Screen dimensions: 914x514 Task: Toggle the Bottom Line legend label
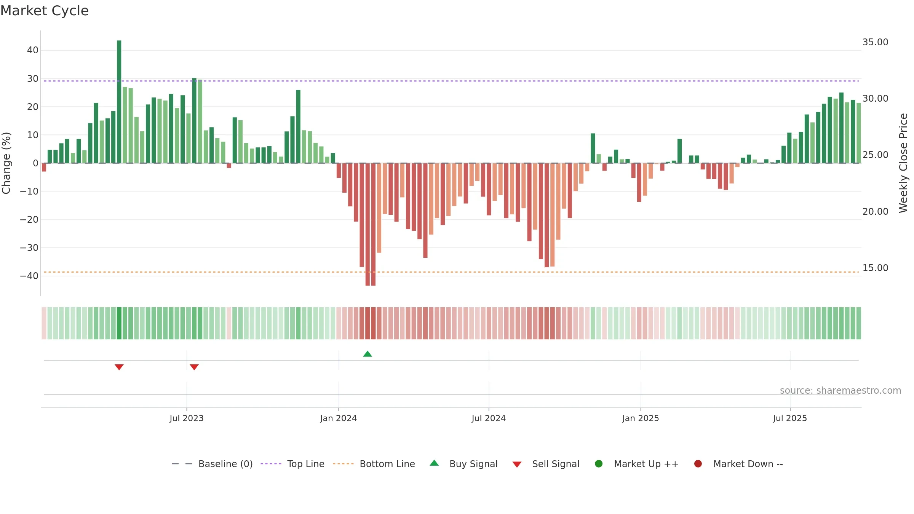[387, 464]
